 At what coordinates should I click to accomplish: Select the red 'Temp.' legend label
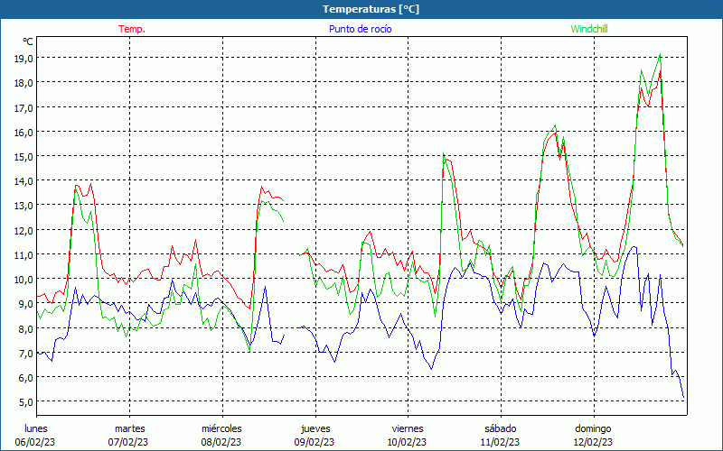132,29
